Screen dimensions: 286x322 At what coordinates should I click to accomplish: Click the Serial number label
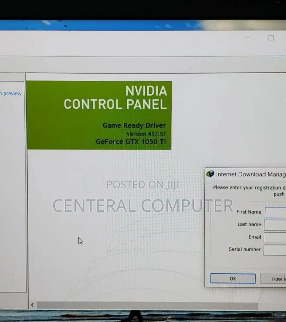pos(245,249)
